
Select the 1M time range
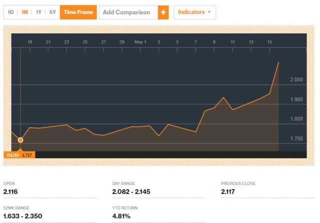pyautogui.click(x=24, y=12)
